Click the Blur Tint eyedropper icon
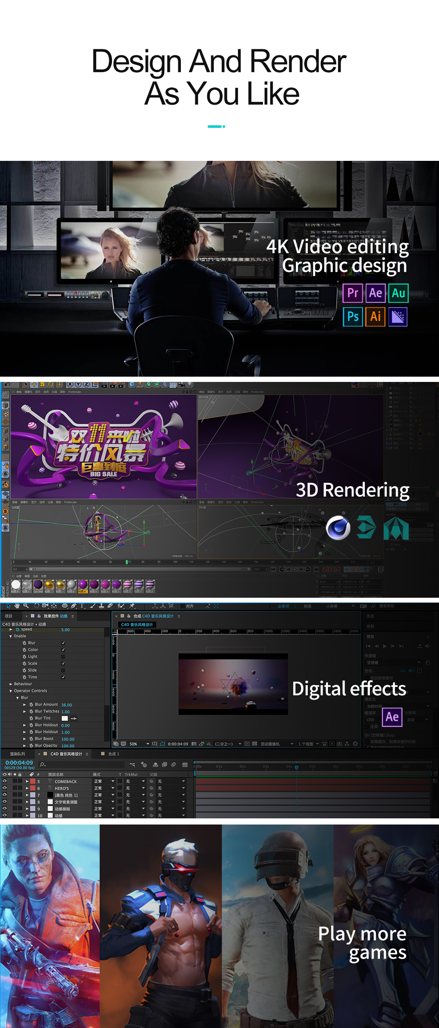Image resolution: width=439 pixels, height=1028 pixels. tap(73, 719)
